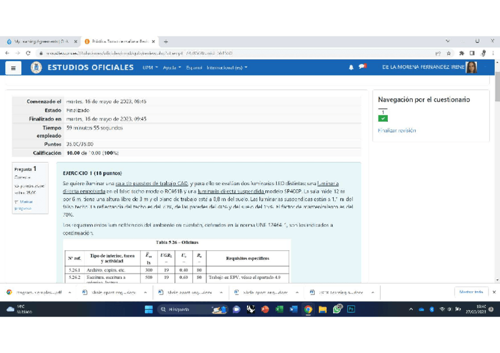Go to question 1 in quiz navigation
This screenshot has width=500, height=353.
click(x=383, y=115)
